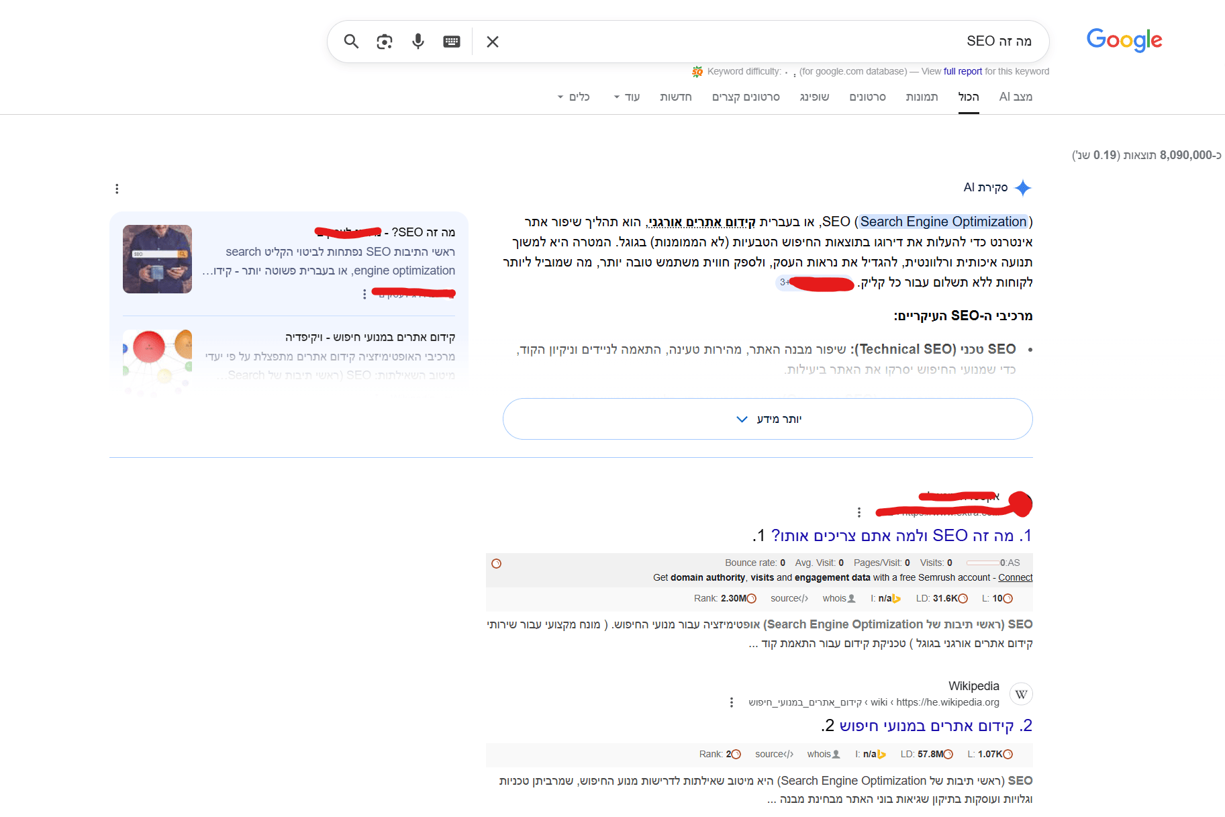This screenshot has height=817, width=1225.
Task: Switch to the תמונות tab
Action: (x=922, y=97)
